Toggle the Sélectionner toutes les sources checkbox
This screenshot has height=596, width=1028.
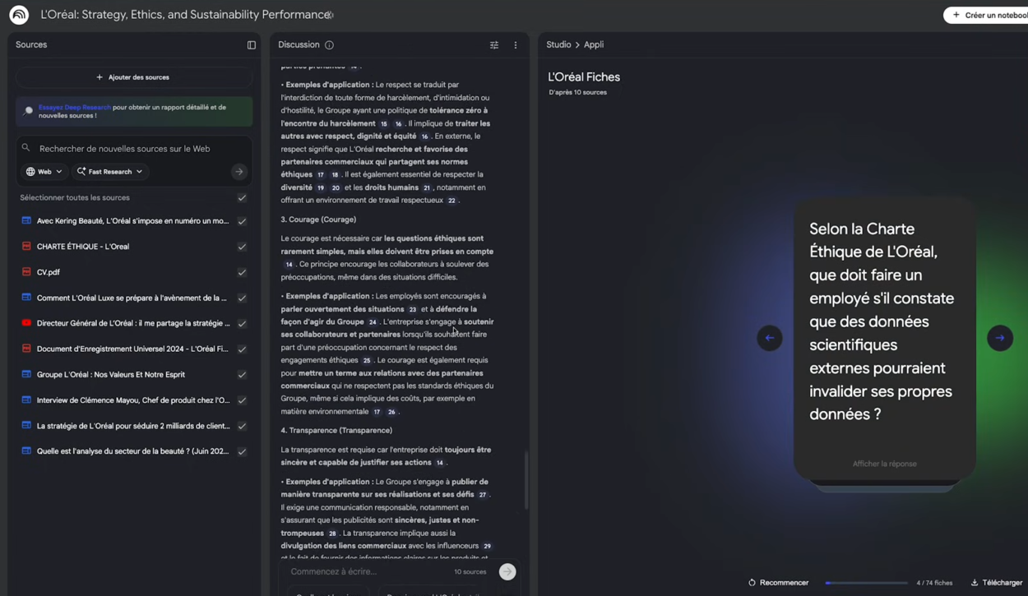point(242,197)
